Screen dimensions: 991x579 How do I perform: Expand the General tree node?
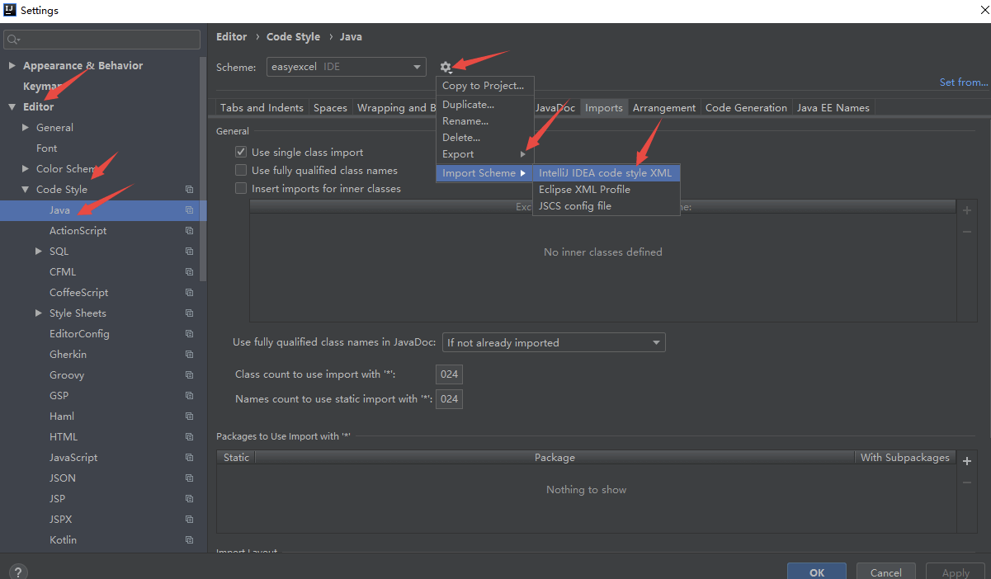click(26, 128)
